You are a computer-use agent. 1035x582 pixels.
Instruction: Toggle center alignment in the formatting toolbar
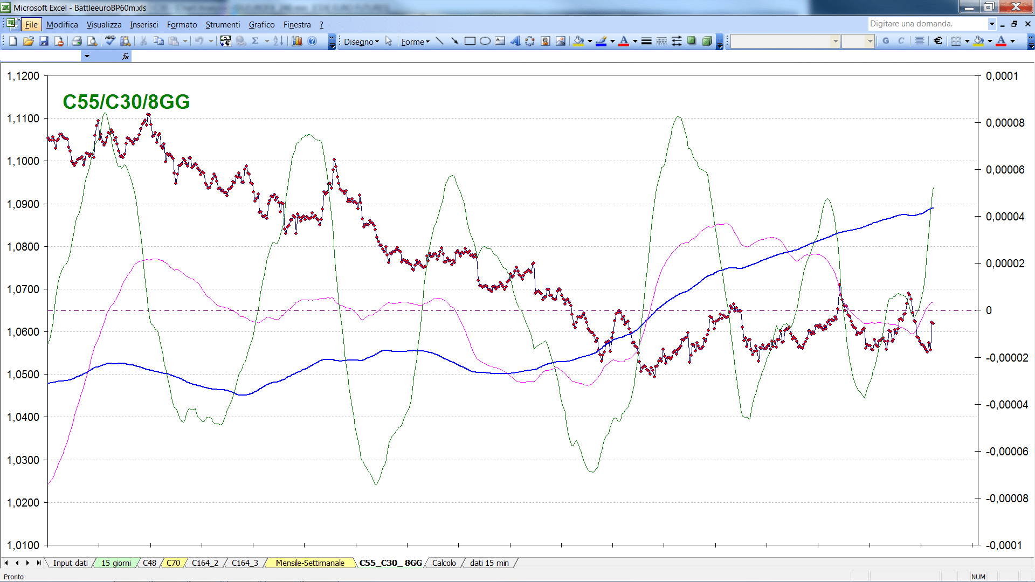coord(920,41)
